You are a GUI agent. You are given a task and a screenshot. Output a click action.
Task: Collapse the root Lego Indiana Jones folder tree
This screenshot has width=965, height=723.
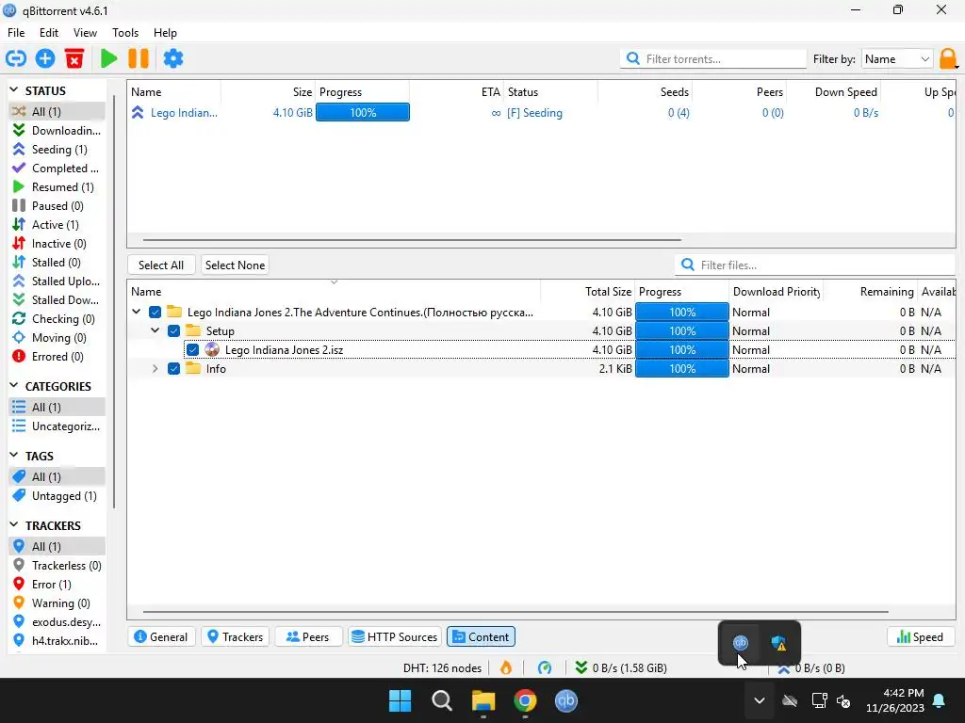(136, 313)
